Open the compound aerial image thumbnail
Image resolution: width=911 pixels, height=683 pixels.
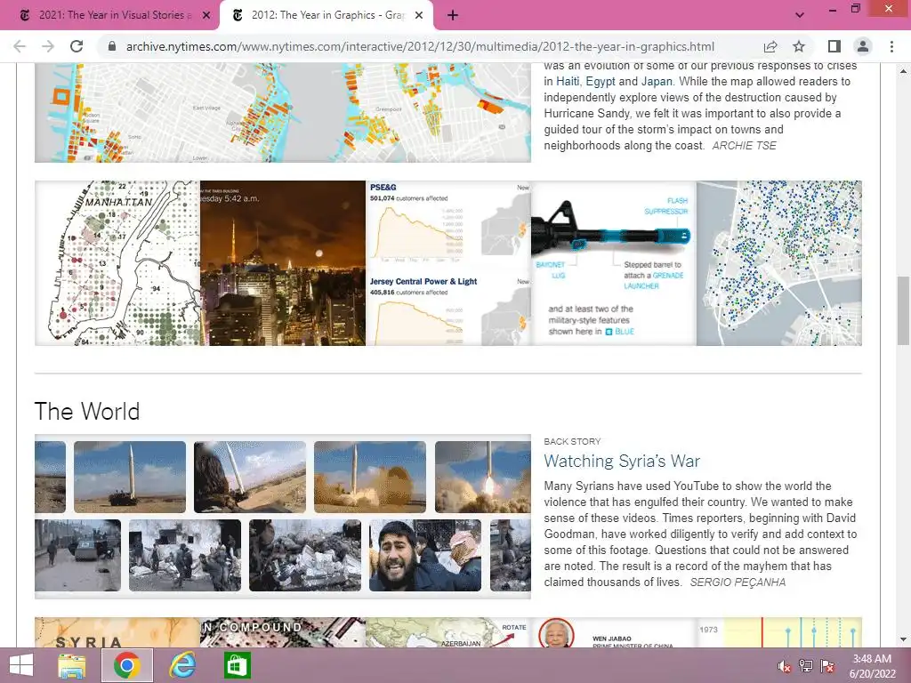(283, 632)
